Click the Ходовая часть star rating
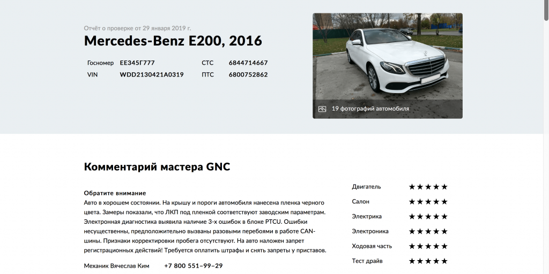 428,246
